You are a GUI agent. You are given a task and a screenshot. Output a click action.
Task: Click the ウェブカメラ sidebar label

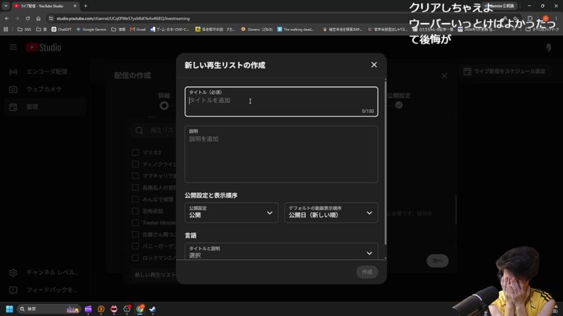pyautogui.click(x=44, y=89)
